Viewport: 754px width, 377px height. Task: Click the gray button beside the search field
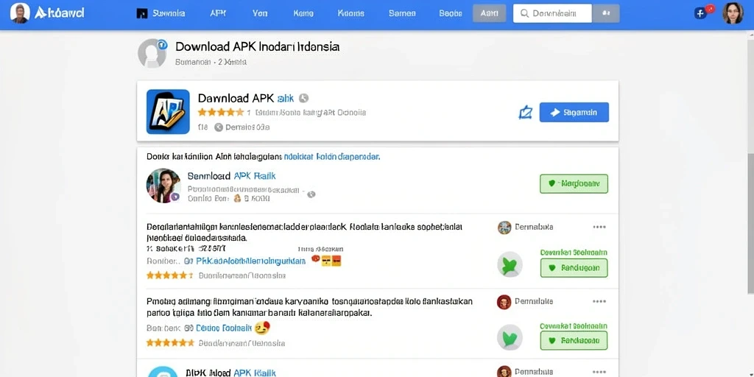coord(606,13)
